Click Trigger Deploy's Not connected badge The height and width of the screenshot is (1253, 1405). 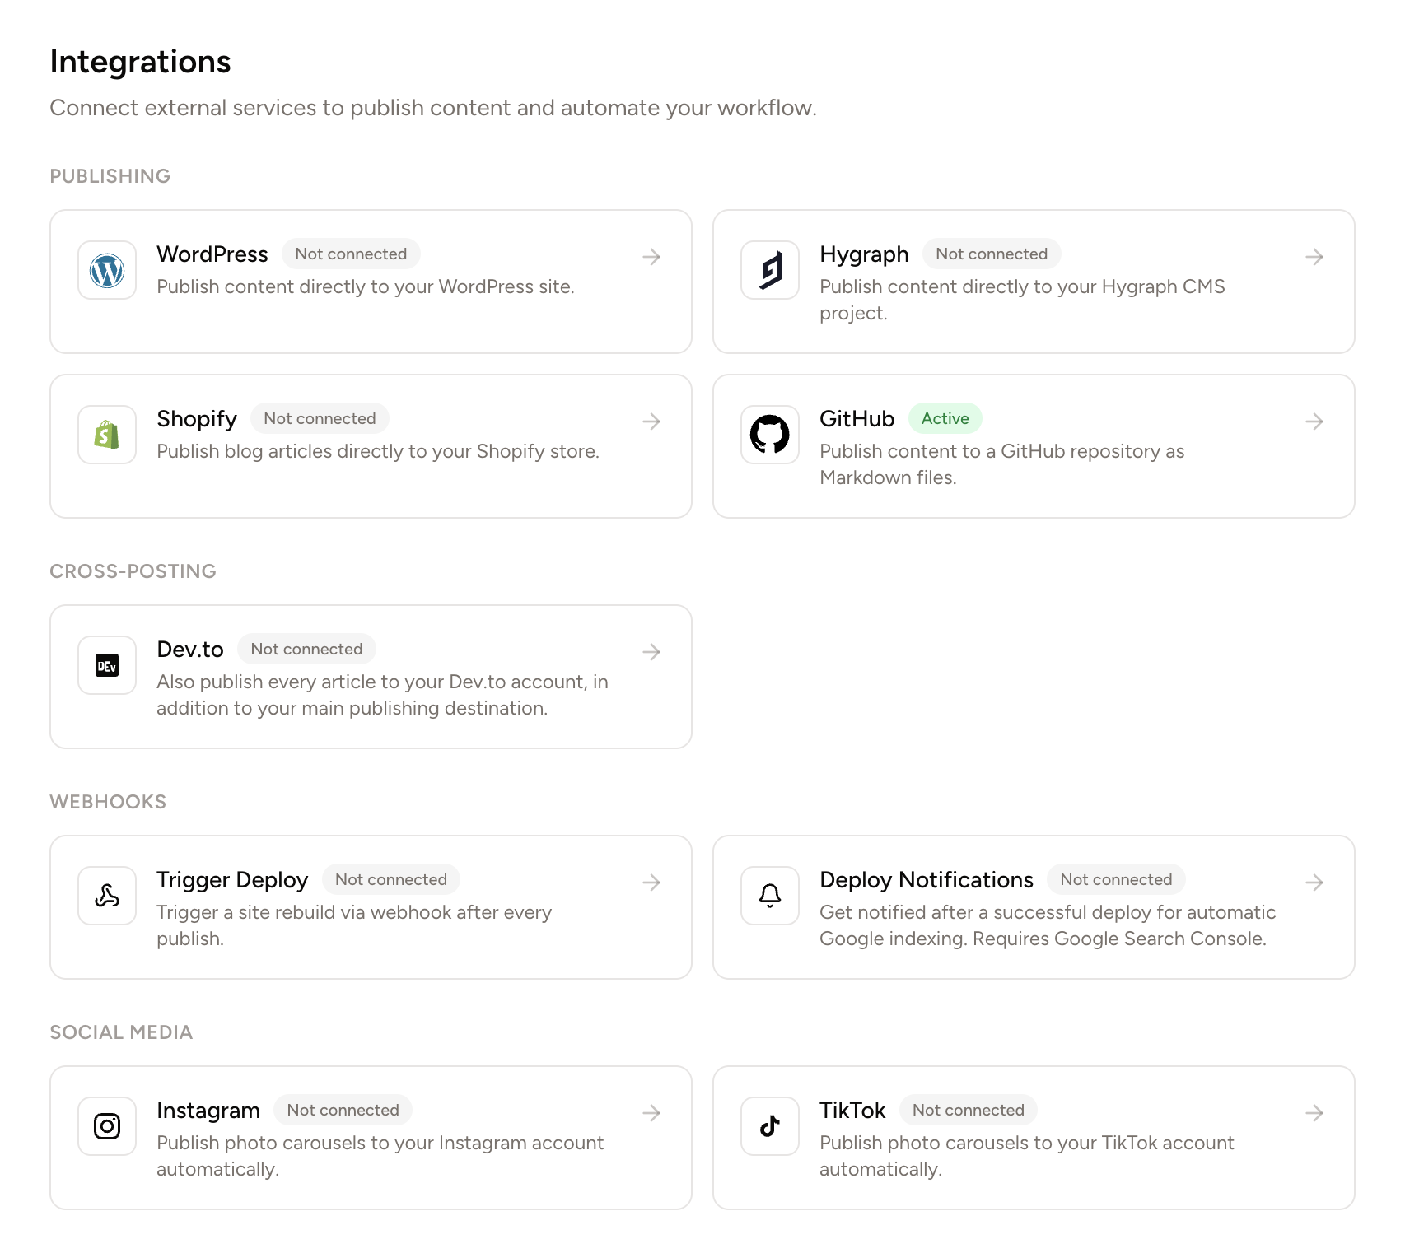pos(391,879)
